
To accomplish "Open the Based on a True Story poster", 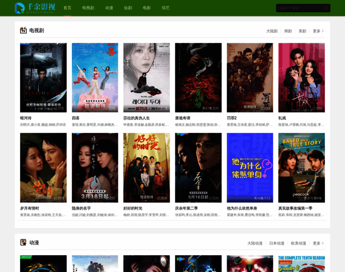I will 301,168.
